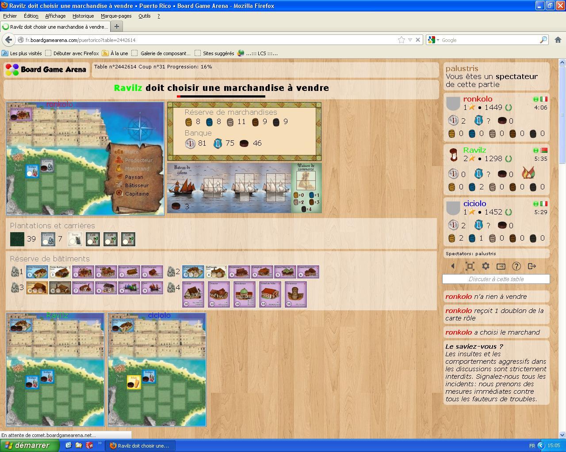Open ronkolo's player profile link
Screen dimensions: 566x452
tap(478, 99)
